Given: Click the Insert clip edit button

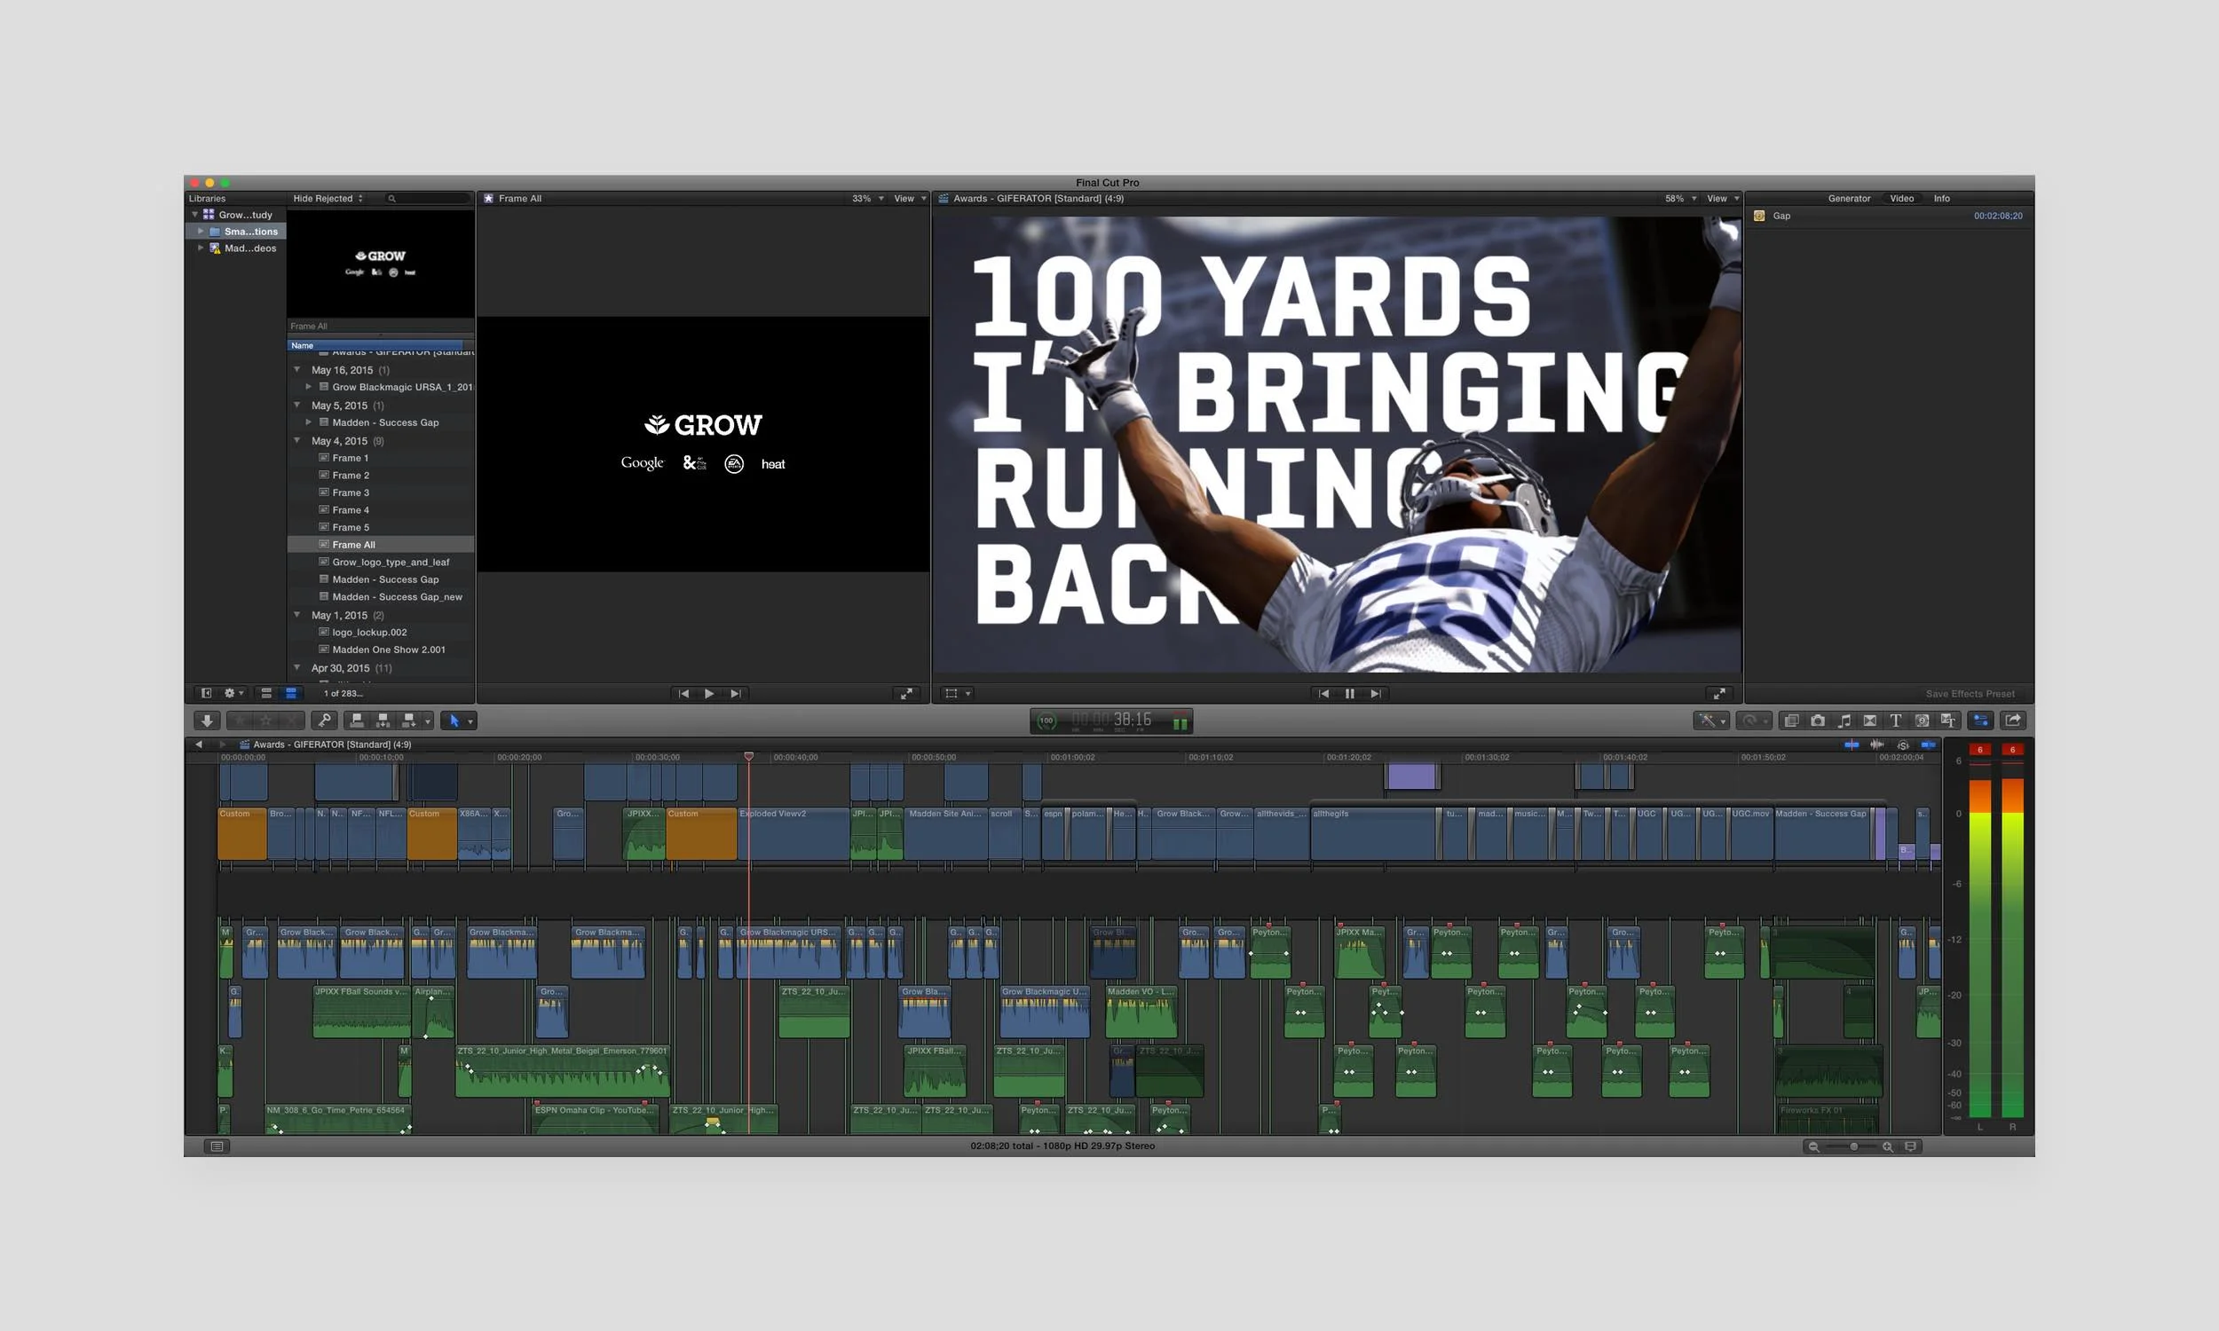Looking at the screenshot, I should tap(383, 721).
